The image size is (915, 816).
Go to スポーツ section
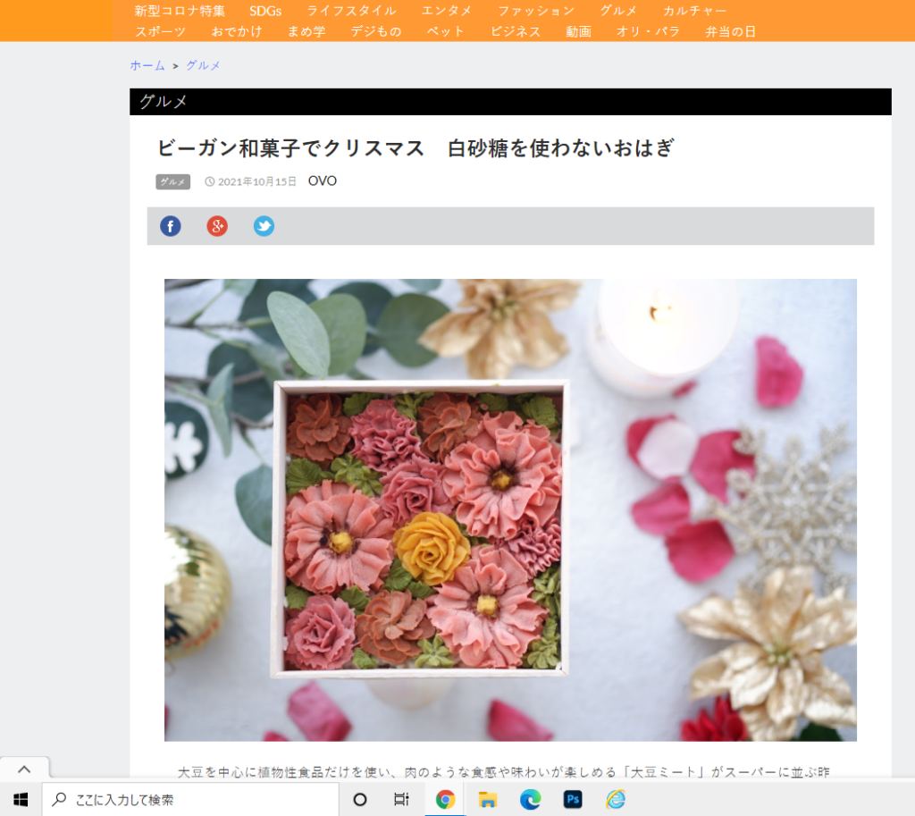(161, 31)
